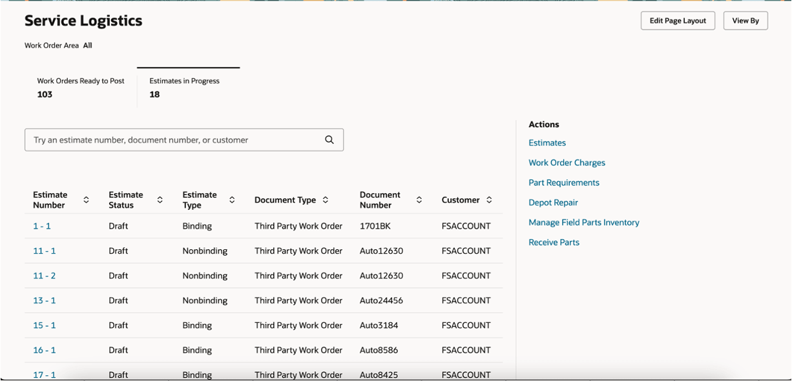Image resolution: width=792 pixels, height=381 pixels.
Task: Click the search magnifier icon
Action: click(x=329, y=139)
